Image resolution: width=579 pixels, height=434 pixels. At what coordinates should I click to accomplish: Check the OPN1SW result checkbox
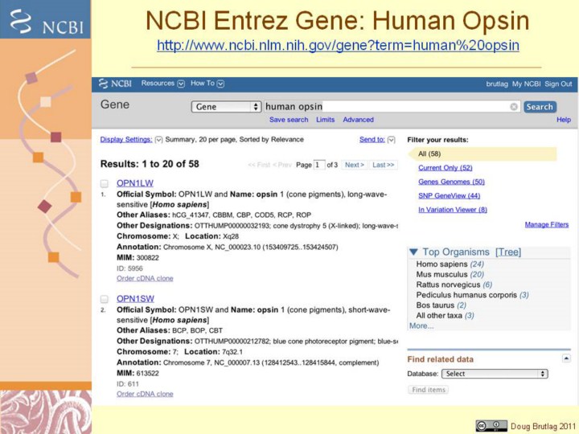pyautogui.click(x=105, y=299)
